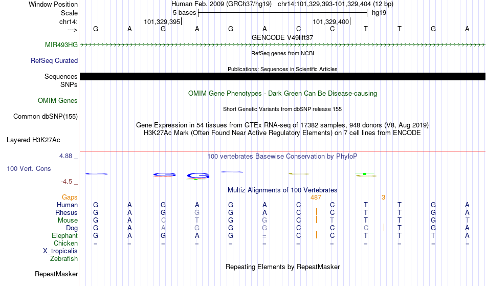Screen dimensions: 486x286
Task: Select the Human species label
Action: [67, 205]
